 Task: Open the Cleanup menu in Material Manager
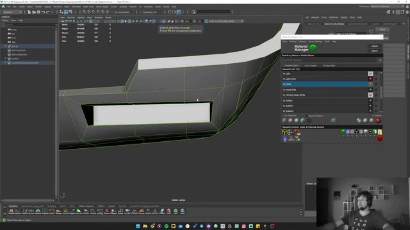[302, 42]
